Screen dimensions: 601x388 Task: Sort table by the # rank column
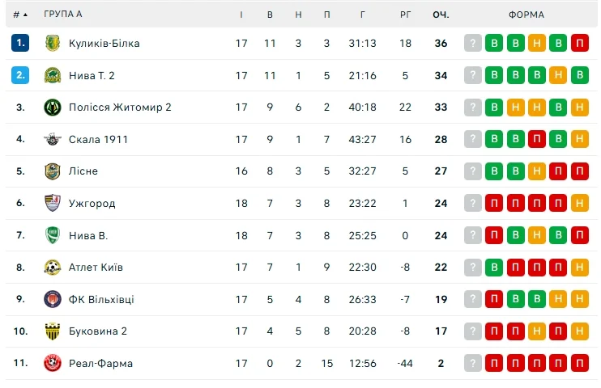click(x=20, y=15)
